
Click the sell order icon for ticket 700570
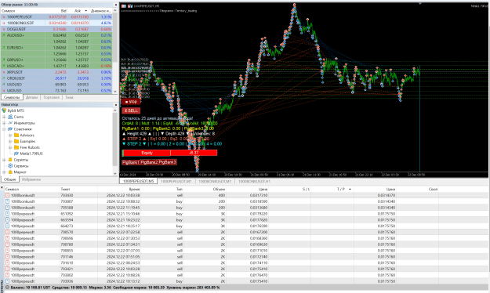tap(8, 232)
